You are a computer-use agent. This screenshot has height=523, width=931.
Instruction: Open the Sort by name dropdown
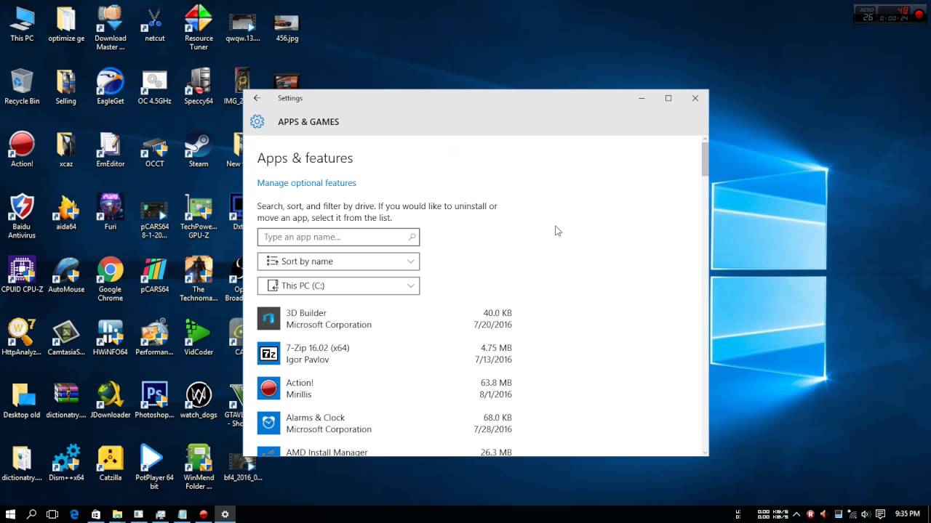pos(338,261)
